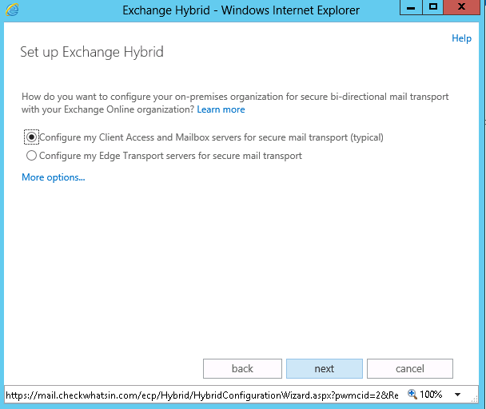Cancel the hybrid setup wizard
This screenshot has height=409, width=486.
pyautogui.click(x=410, y=368)
